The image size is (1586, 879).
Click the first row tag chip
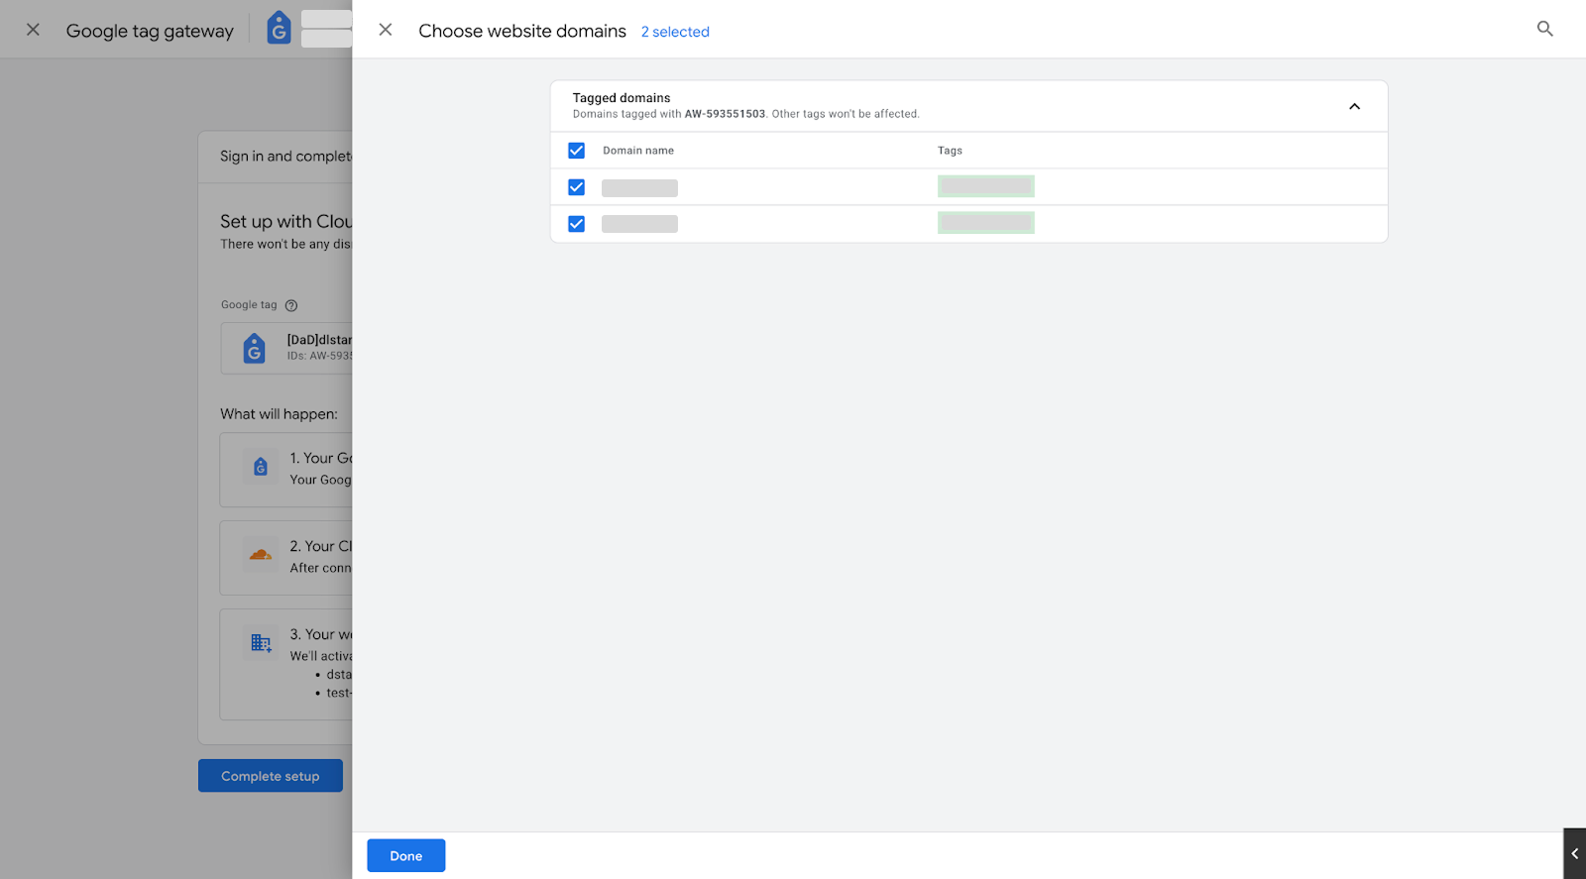(986, 186)
